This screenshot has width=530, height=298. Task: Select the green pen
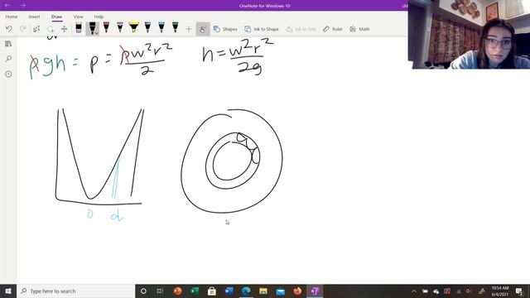175,27
